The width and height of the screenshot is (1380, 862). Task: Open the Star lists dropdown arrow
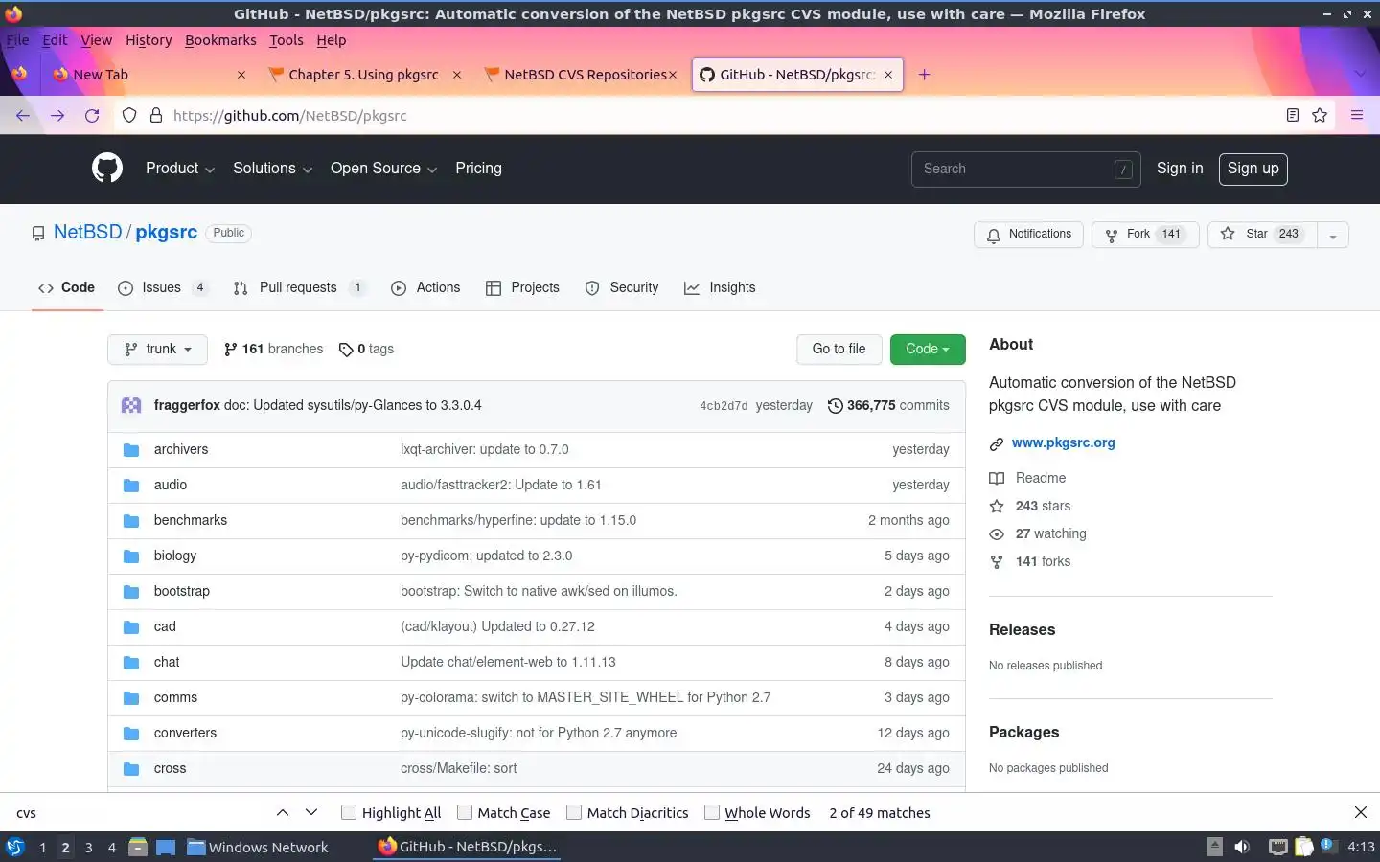click(x=1333, y=235)
